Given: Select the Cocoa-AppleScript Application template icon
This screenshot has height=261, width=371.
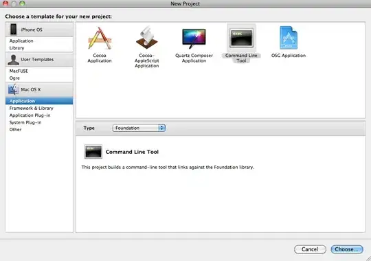Looking at the screenshot, I should pos(147,38).
